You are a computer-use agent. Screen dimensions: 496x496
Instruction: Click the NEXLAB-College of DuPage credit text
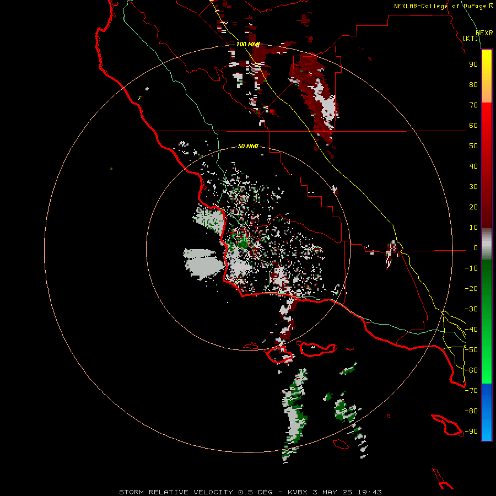(444, 6)
